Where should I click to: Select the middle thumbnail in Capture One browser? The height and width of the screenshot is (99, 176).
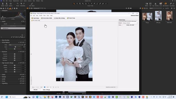click(158, 16)
